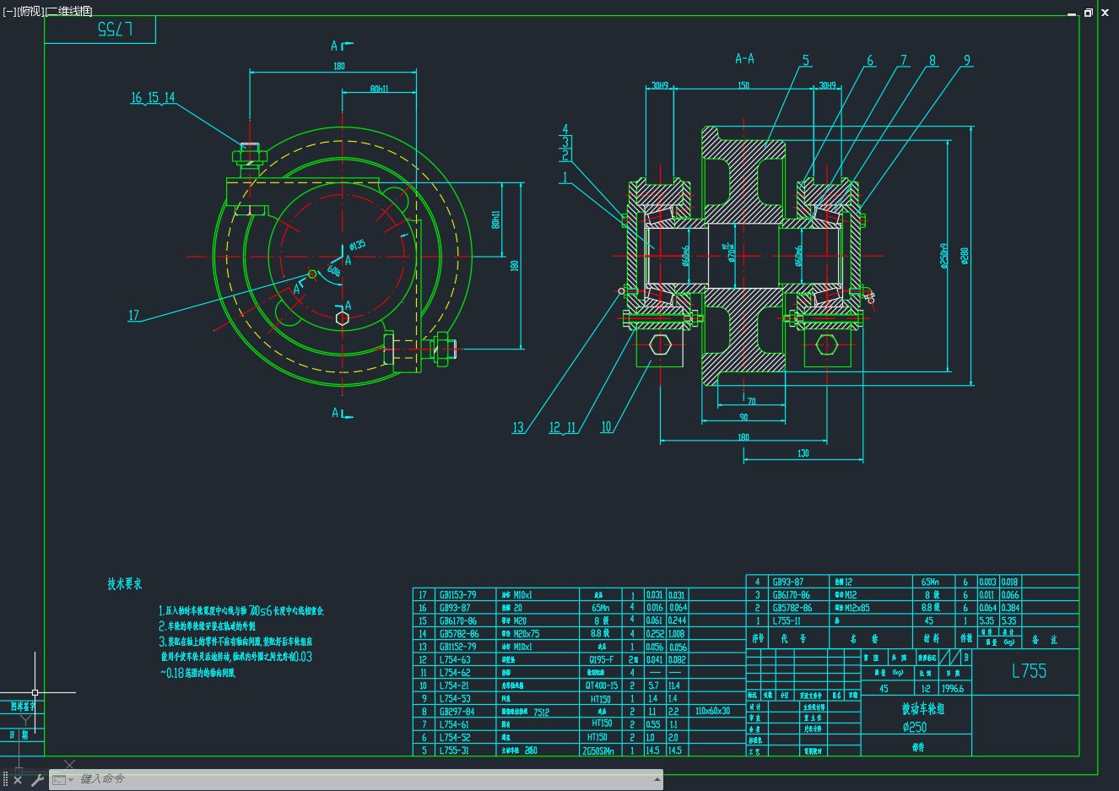Select the L754-52 part code cell
This screenshot has height=791, width=1119.
click(x=455, y=738)
